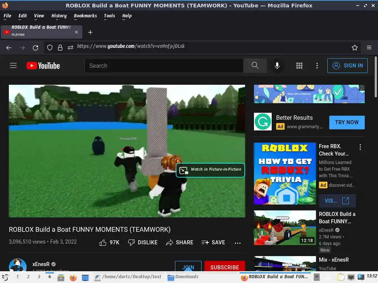Open YouTube settings three-dot menu
The width and height of the screenshot is (378, 283).
click(x=317, y=66)
